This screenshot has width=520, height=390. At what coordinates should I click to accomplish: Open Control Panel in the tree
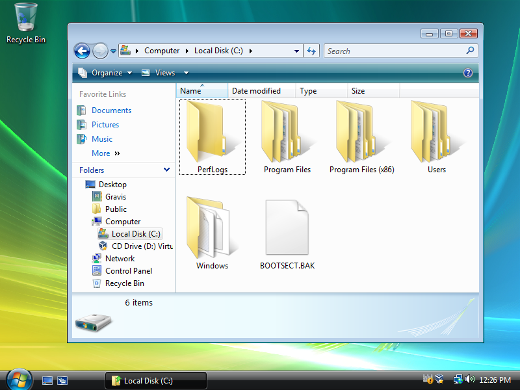coord(122,271)
